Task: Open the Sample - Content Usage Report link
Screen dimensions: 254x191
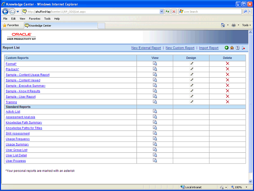Action: click(27, 75)
